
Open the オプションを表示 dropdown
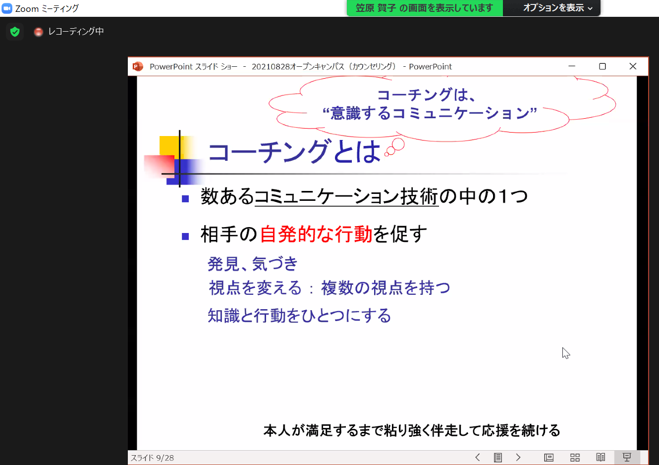(x=557, y=8)
